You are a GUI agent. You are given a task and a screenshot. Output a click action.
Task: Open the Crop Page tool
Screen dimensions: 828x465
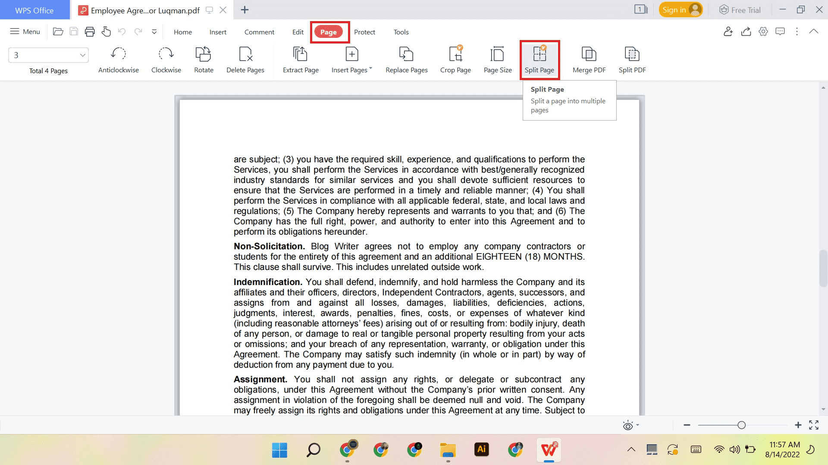pyautogui.click(x=455, y=59)
